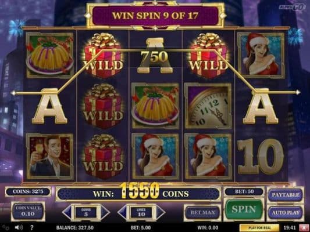
Task: Decrease coins with left arrow
Action: pyautogui.click(x=67, y=212)
